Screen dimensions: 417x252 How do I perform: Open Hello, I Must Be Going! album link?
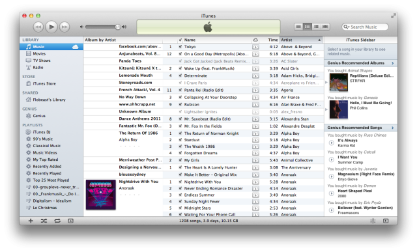click(371, 103)
